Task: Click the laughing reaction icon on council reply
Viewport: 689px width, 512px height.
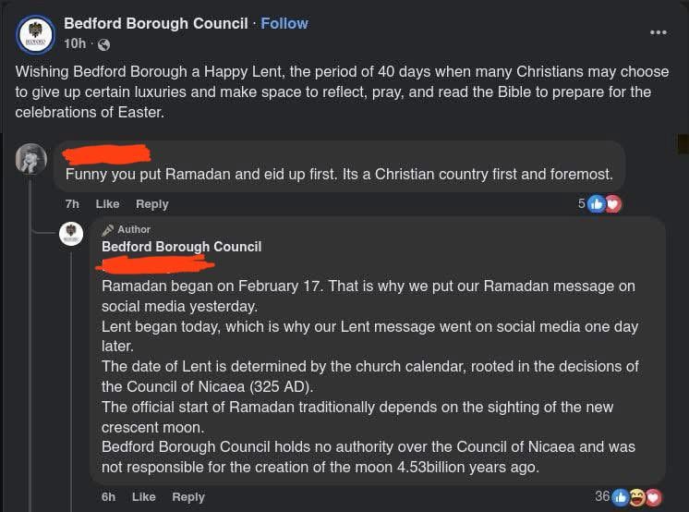Action: 637,497
